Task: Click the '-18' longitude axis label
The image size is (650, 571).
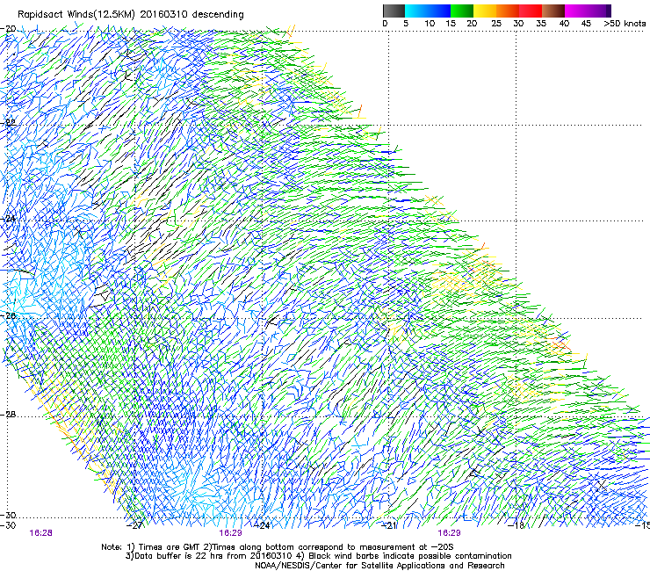Action: tap(516, 525)
